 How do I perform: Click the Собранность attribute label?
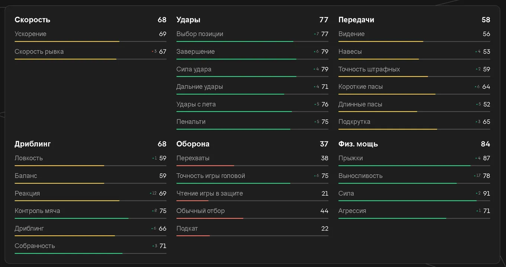[x=35, y=246]
